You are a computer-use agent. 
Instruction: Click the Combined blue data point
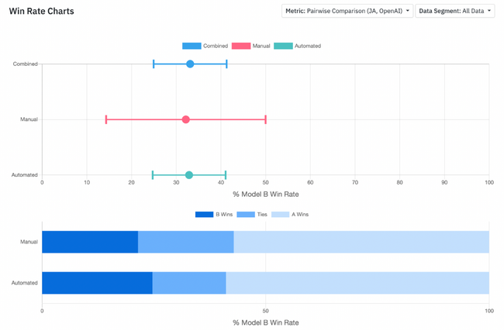click(190, 64)
